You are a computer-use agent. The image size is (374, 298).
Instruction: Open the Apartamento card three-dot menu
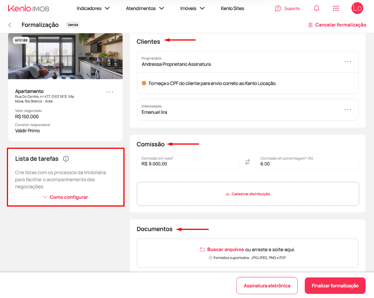pyautogui.click(x=110, y=92)
